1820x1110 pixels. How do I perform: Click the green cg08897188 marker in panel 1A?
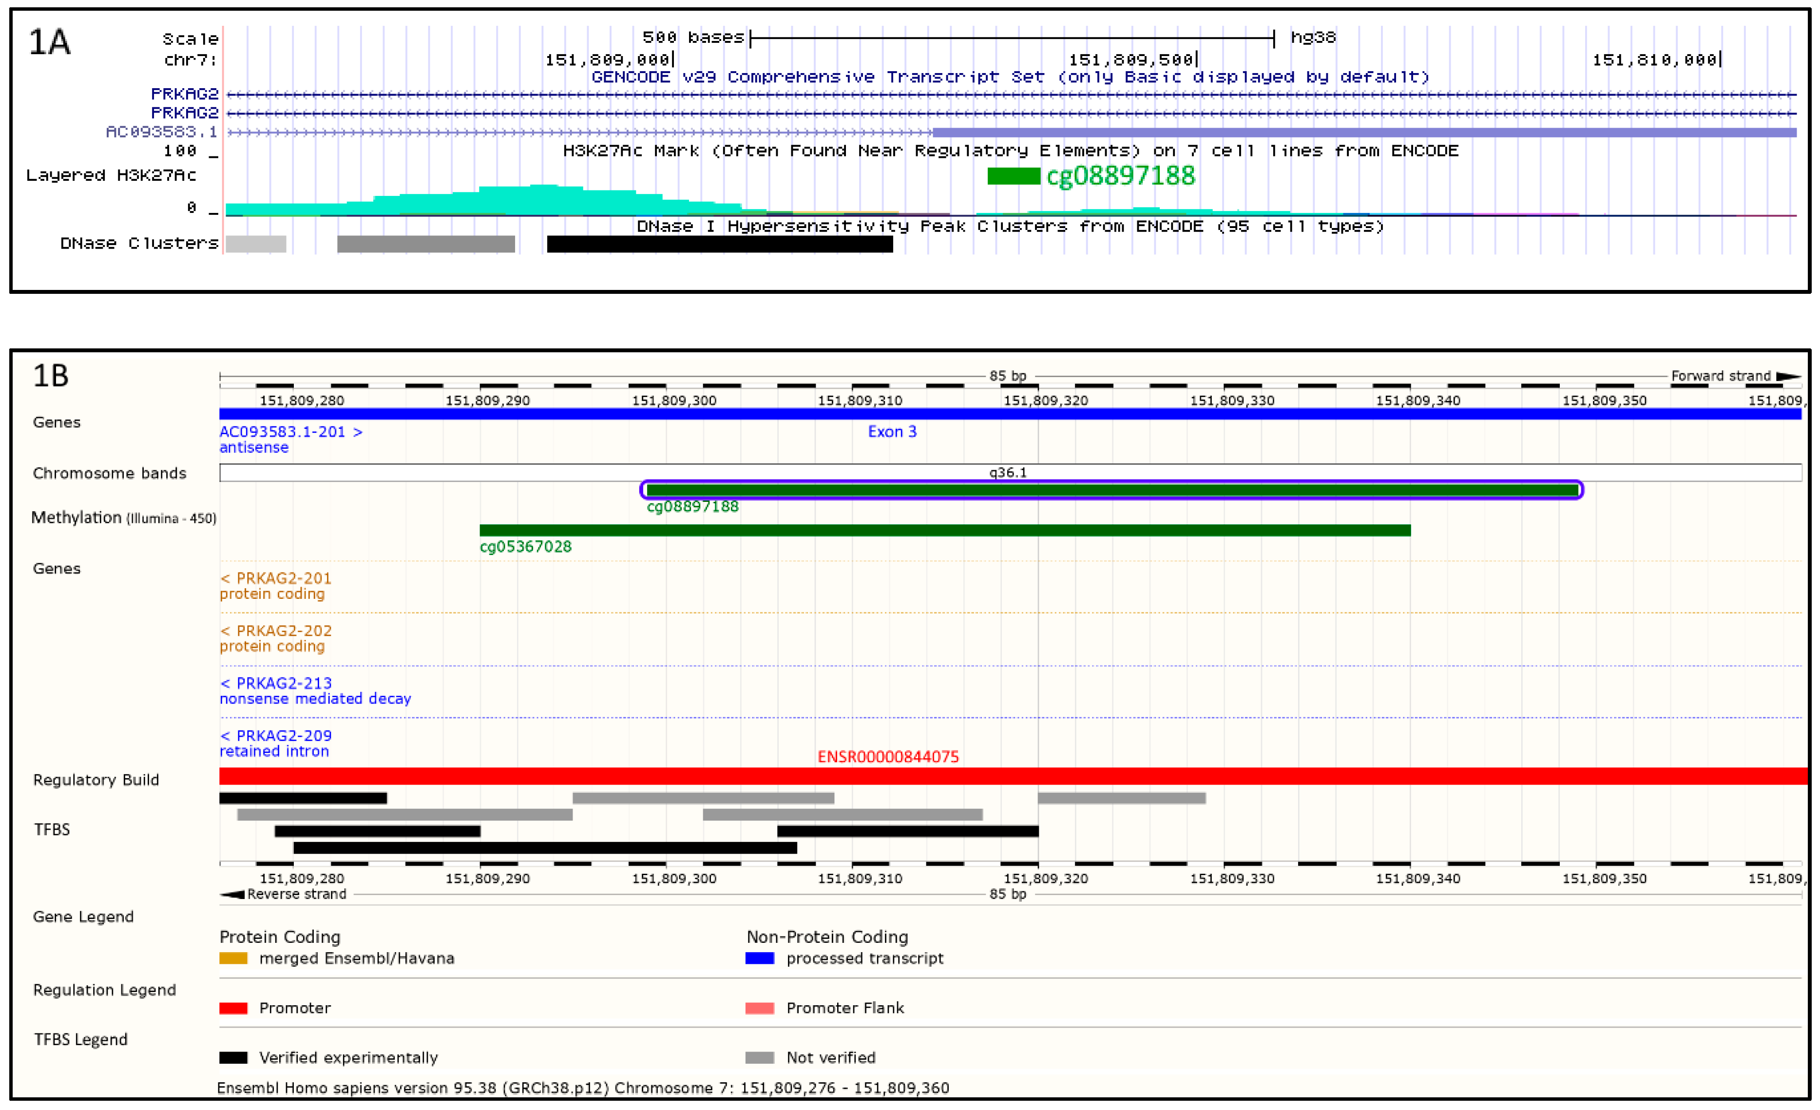pos(1014,176)
